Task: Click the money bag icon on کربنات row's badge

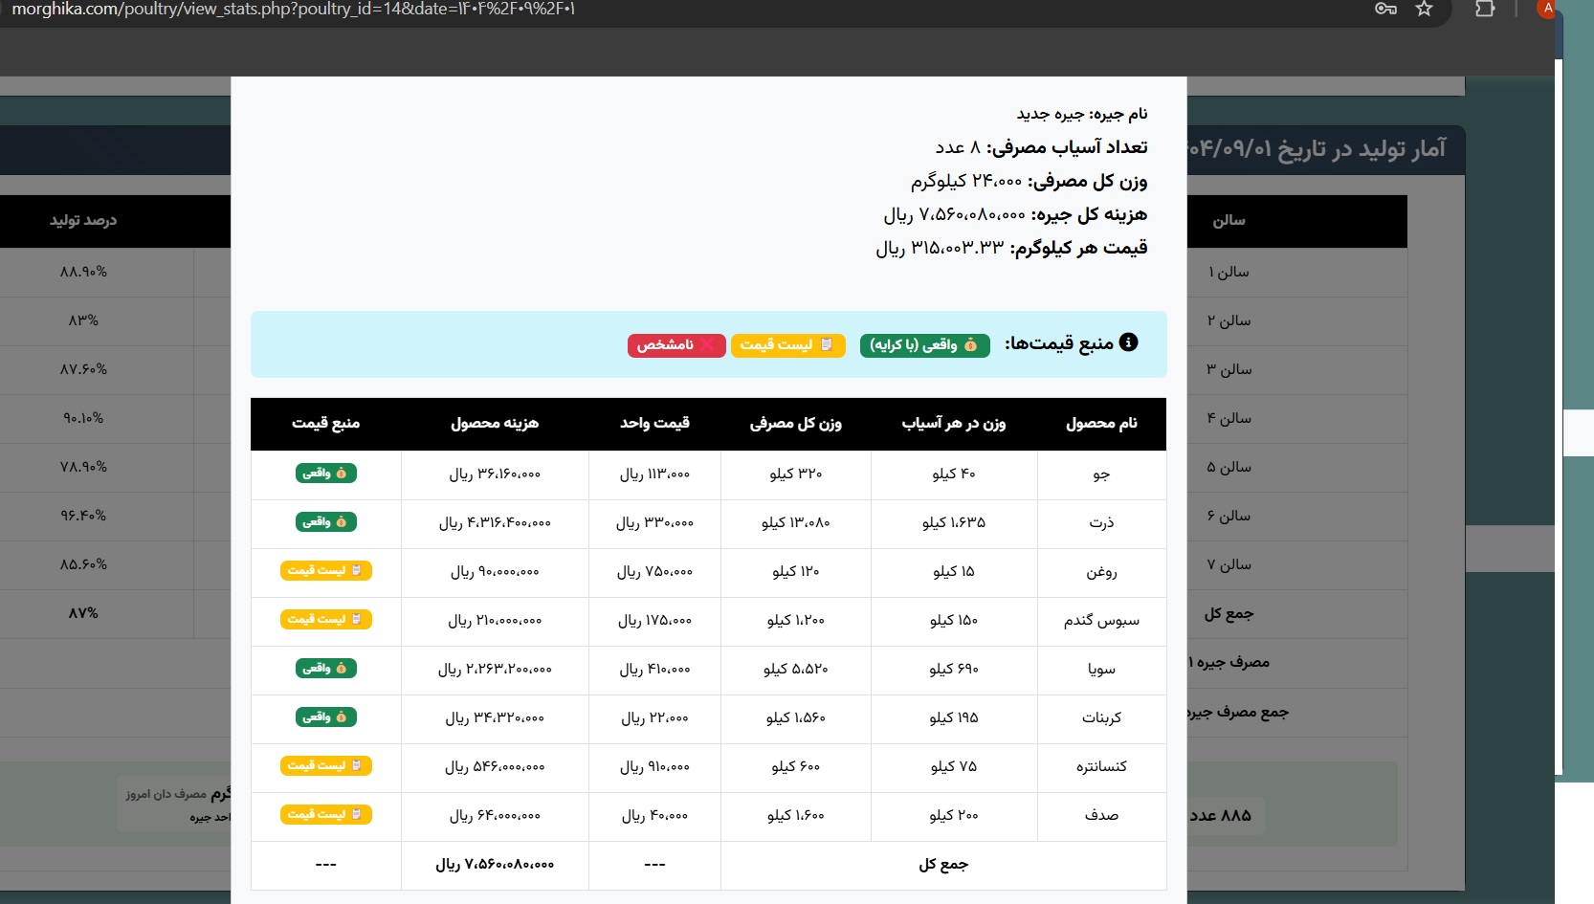Action: click(x=341, y=718)
